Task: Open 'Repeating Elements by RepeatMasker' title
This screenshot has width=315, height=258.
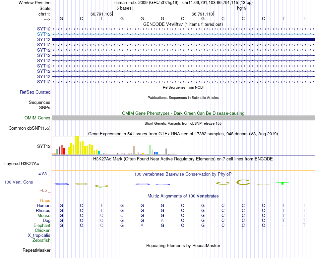Action: tap(183, 245)
